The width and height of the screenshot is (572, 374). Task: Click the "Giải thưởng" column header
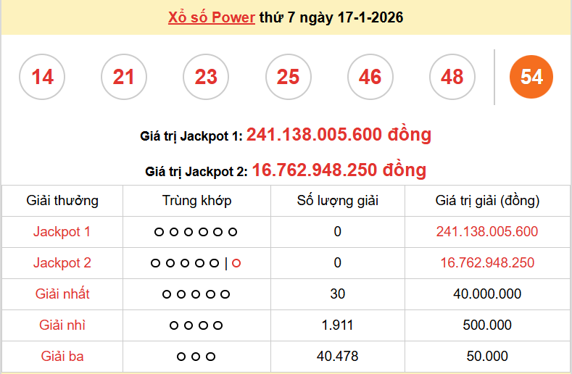pos(62,201)
